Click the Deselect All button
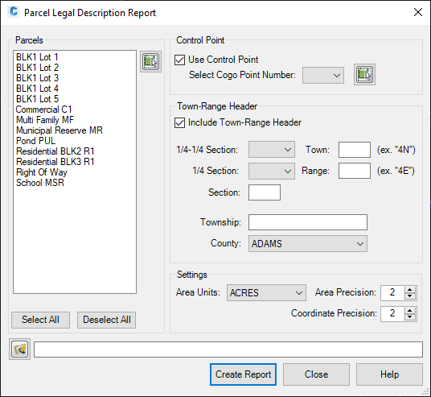Screen dimensions: 431x397 pos(107,320)
